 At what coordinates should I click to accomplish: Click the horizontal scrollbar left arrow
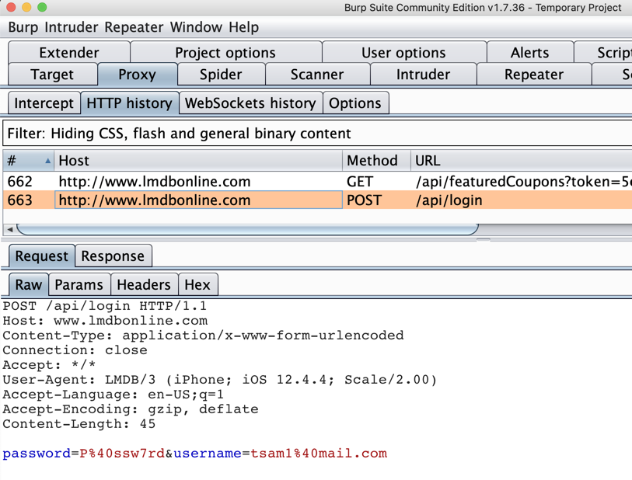click(x=9, y=229)
